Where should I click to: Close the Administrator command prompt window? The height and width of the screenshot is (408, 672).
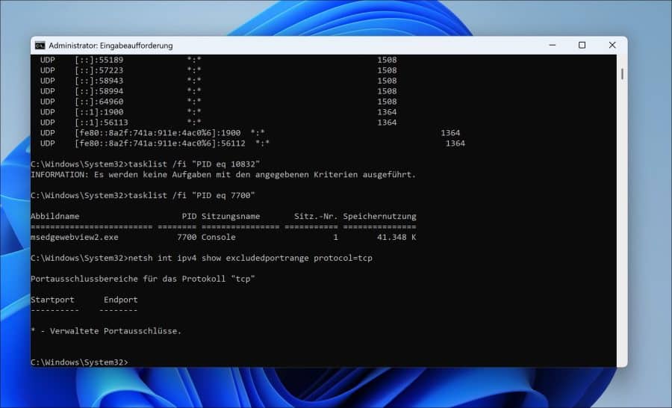tap(612, 46)
